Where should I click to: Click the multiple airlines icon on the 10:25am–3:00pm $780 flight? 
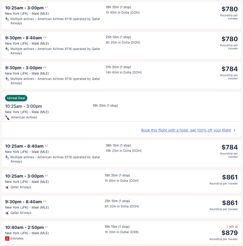[x=7, y=19]
